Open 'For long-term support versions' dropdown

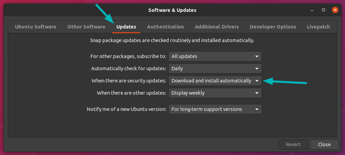click(215, 109)
